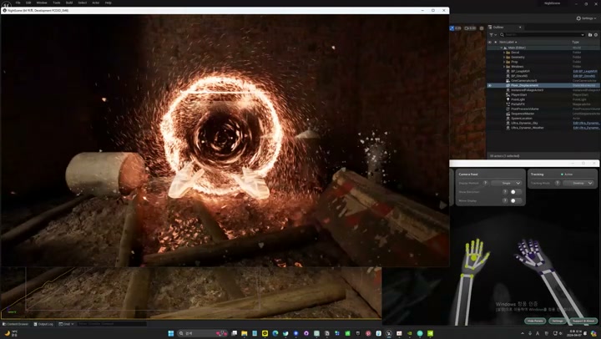Open the File menu in Unreal Editor
This screenshot has width=601, height=339.
pos(18,3)
